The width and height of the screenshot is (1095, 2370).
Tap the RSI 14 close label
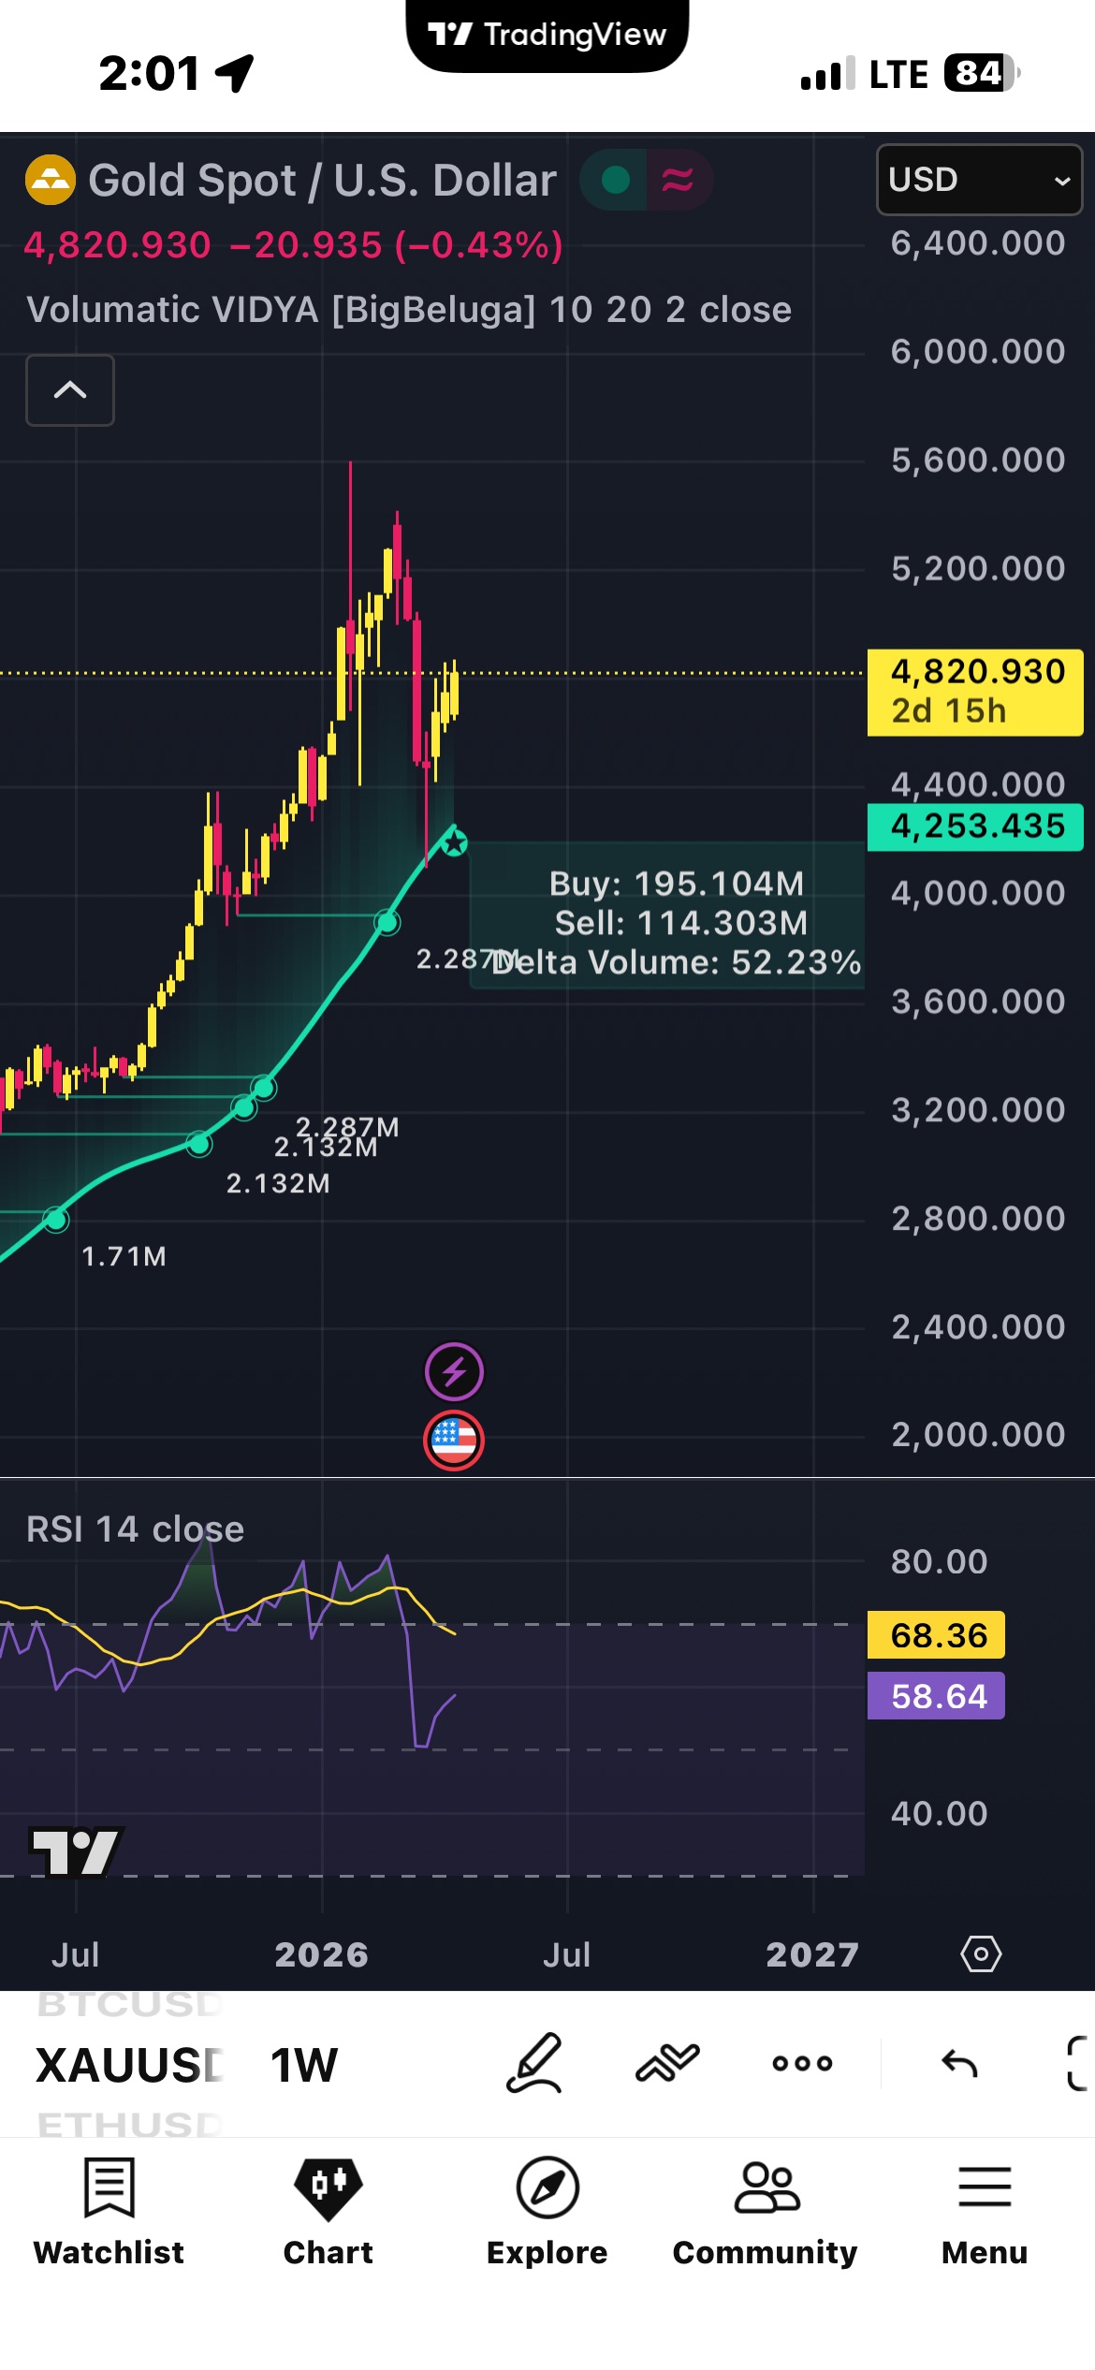[x=135, y=1529]
